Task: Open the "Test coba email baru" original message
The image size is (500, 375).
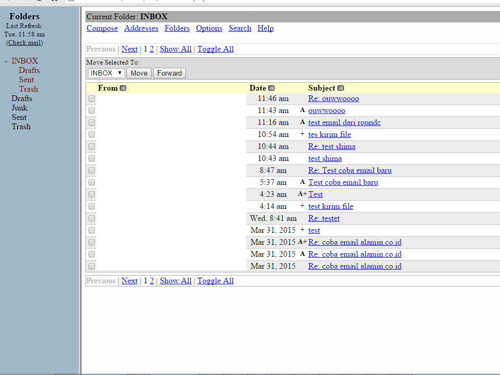Action: [343, 182]
